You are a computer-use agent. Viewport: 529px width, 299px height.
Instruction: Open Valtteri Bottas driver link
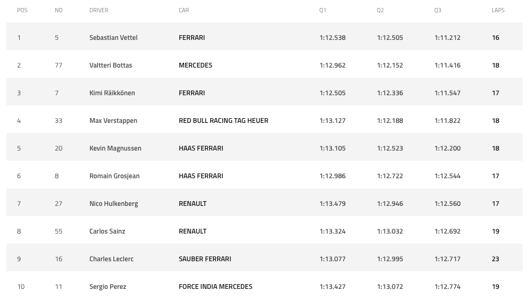click(x=111, y=65)
